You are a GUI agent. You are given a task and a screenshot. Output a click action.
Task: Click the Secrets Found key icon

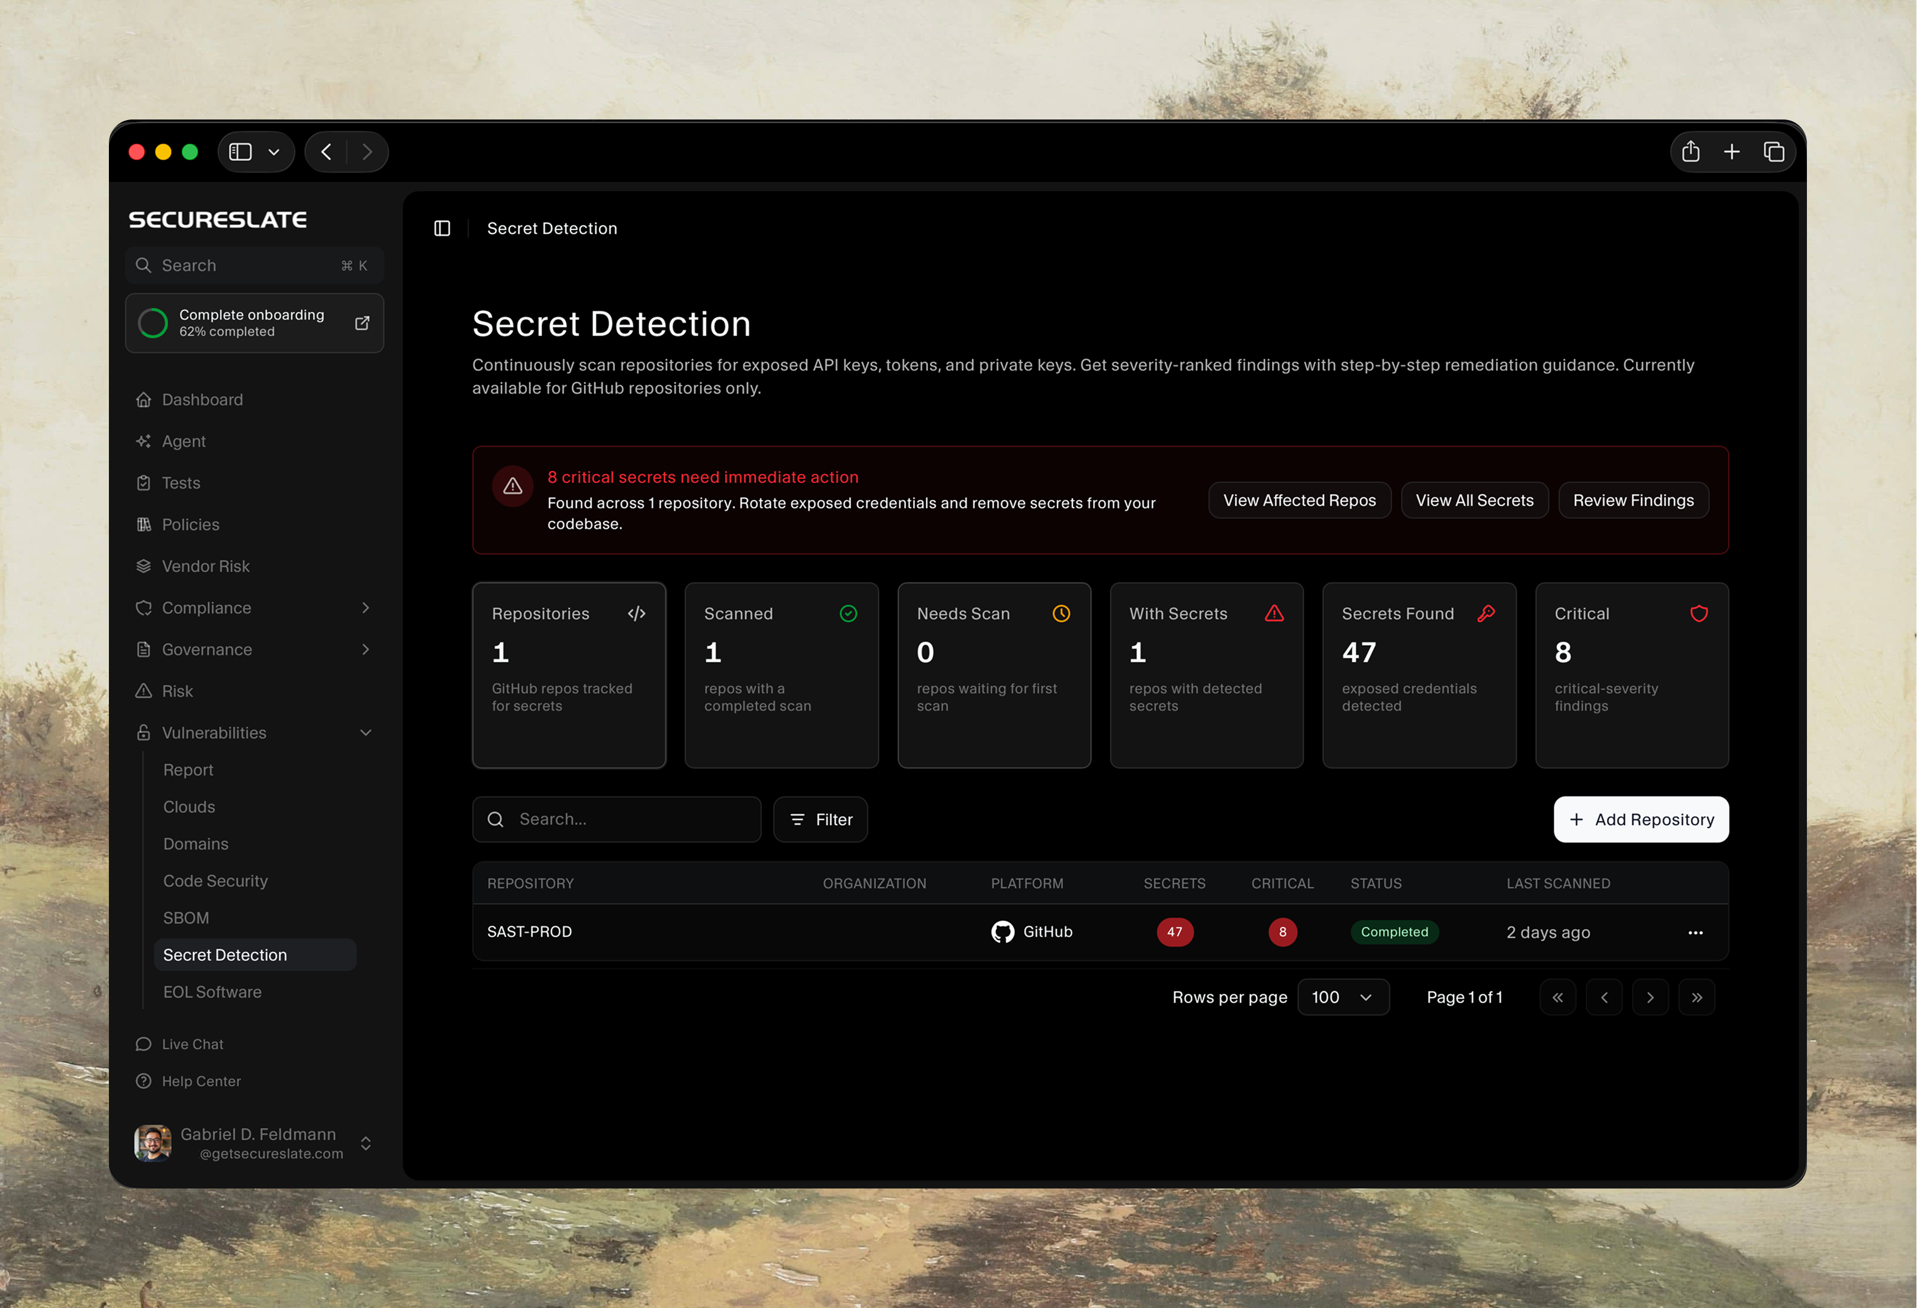[1486, 613]
